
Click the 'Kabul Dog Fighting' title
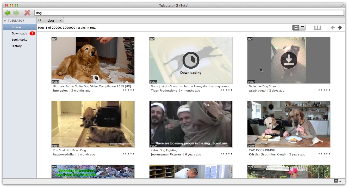pos(164,150)
